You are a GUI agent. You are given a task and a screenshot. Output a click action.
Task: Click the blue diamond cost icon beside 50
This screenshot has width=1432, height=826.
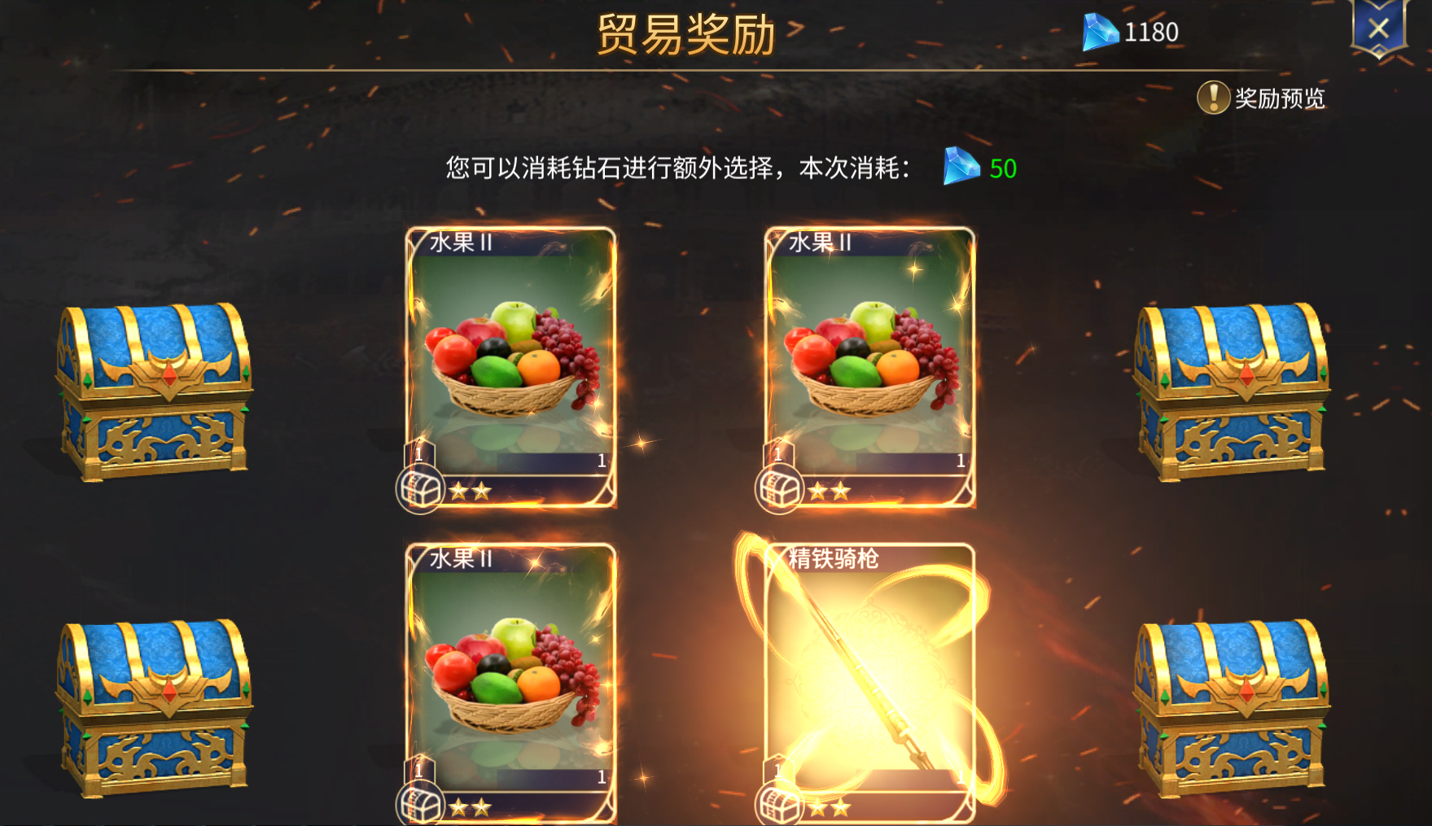(x=961, y=167)
